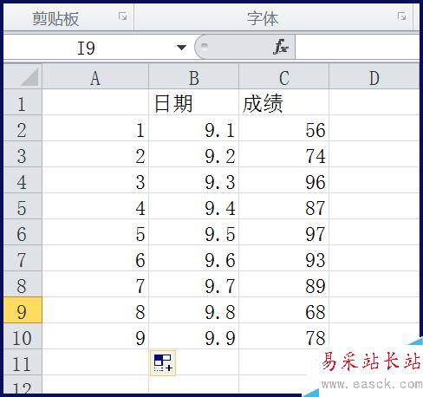Click the Name Box showing I9

(86, 48)
